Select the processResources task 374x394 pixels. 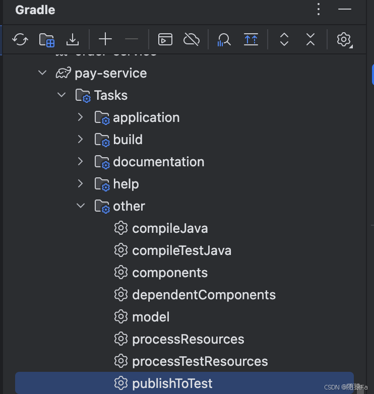pos(188,339)
